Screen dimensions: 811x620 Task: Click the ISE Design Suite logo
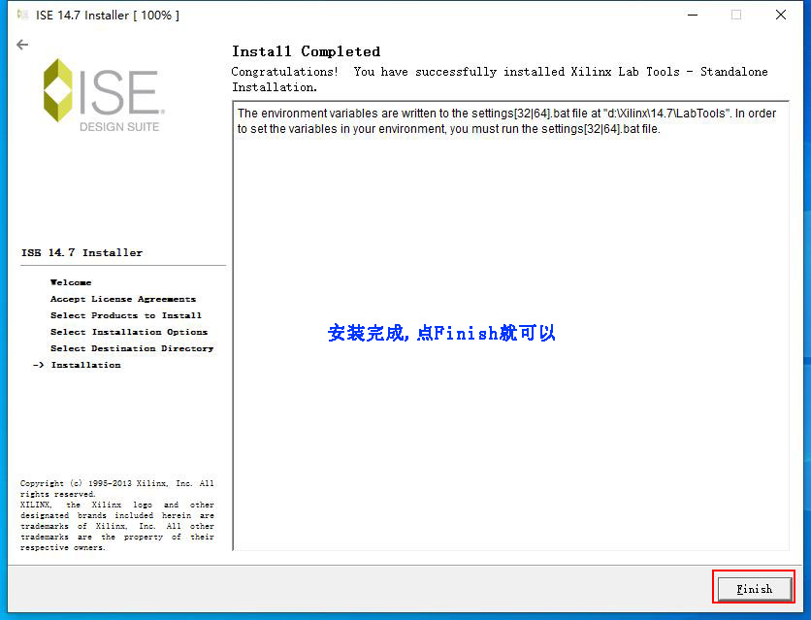point(101,95)
